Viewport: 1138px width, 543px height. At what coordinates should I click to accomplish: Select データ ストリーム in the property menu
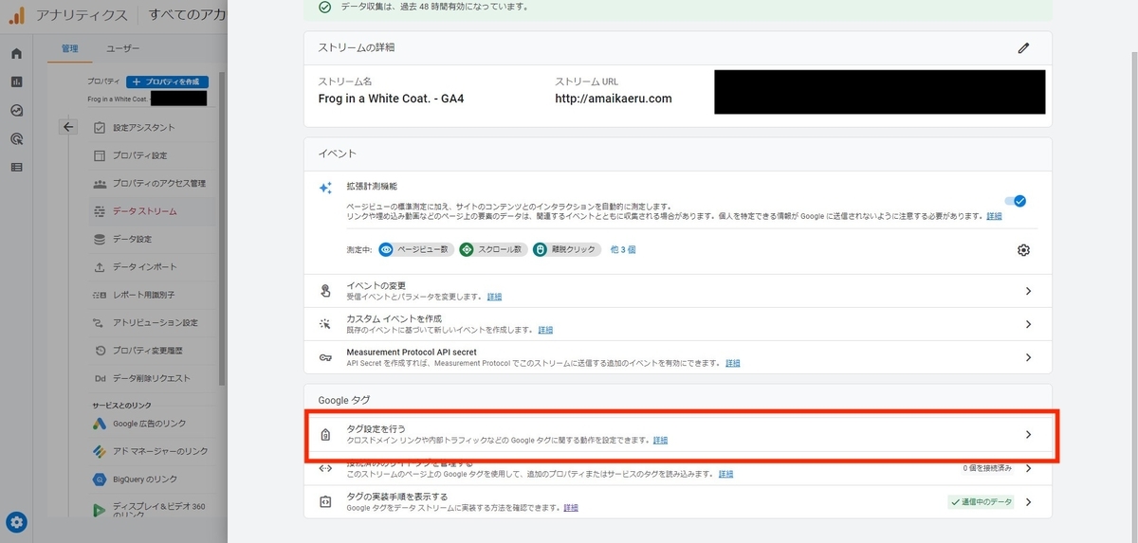pos(144,211)
